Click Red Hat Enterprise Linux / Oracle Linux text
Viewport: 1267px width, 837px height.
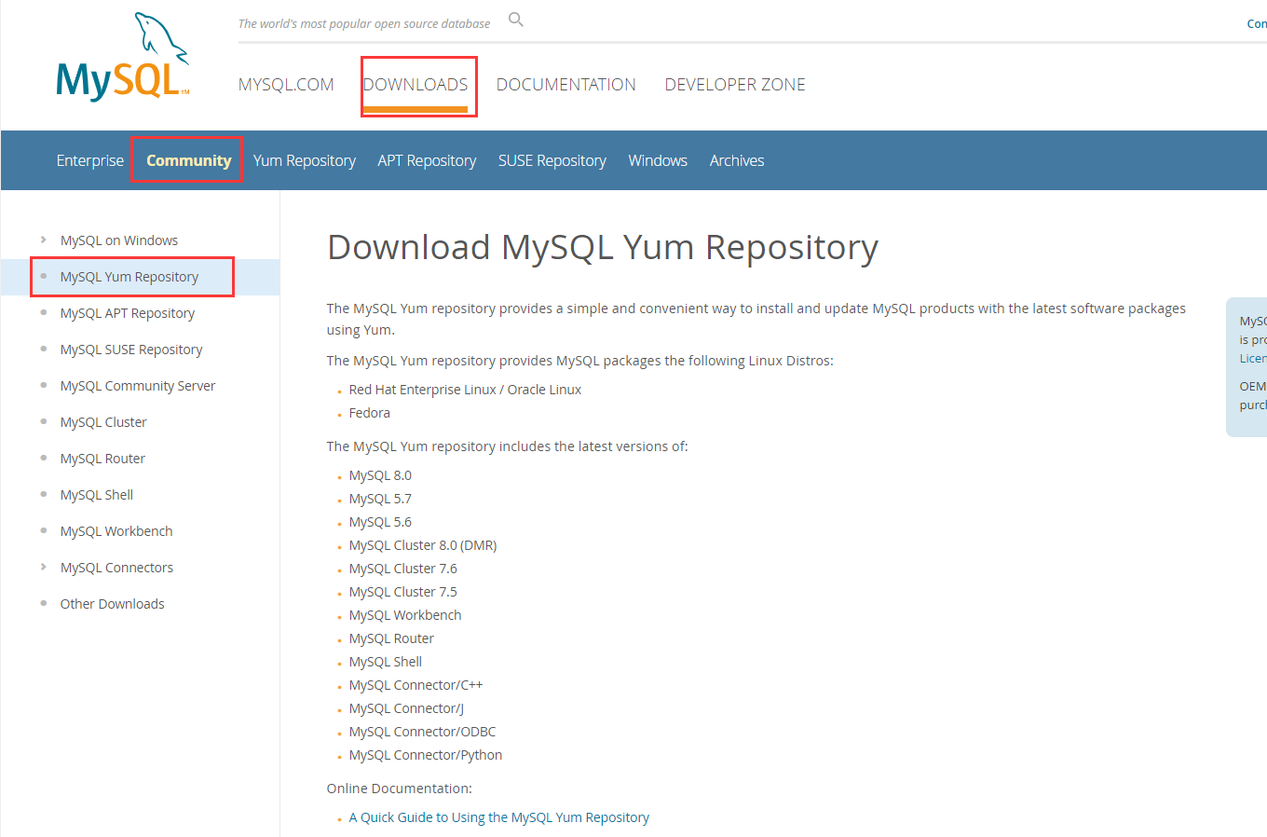(x=465, y=390)
